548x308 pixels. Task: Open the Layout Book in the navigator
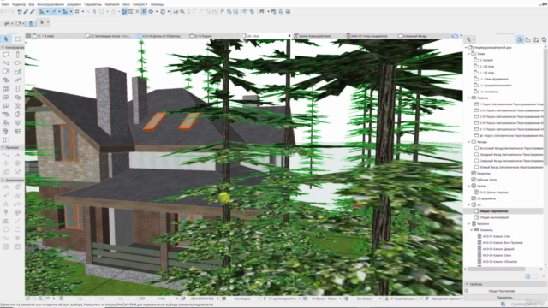[x=536, y=40]
